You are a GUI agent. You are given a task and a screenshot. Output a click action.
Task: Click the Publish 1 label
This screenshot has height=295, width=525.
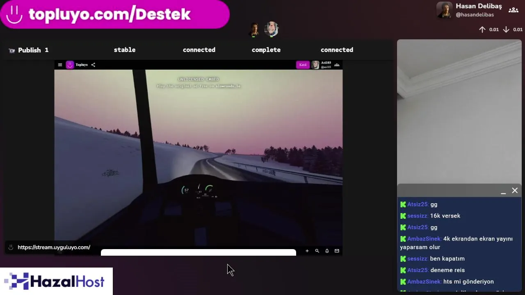click(33, 50)
